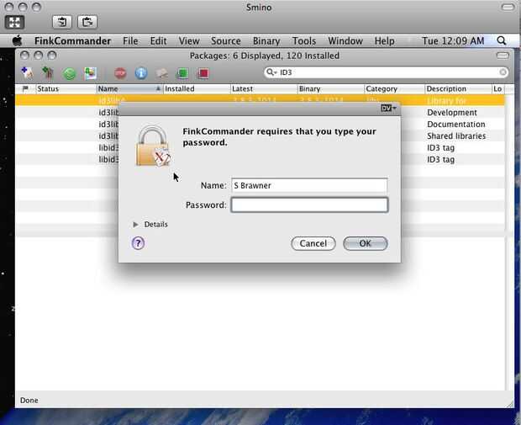Open the Window menu
521x425 pixels.
(x=345, y=41)
